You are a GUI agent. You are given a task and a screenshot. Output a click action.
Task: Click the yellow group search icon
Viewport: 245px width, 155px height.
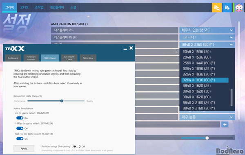(x=216, y=7)
